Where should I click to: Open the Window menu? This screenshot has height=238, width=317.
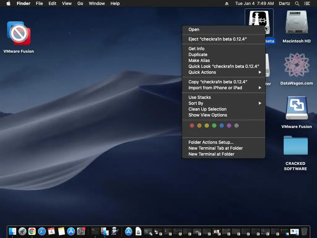coord(97,3)
